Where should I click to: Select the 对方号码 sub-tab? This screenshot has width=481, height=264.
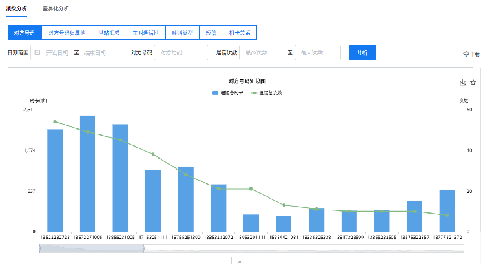point(25,32)
